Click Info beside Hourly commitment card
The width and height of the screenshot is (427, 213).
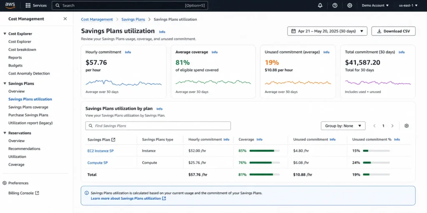point(128,52)
